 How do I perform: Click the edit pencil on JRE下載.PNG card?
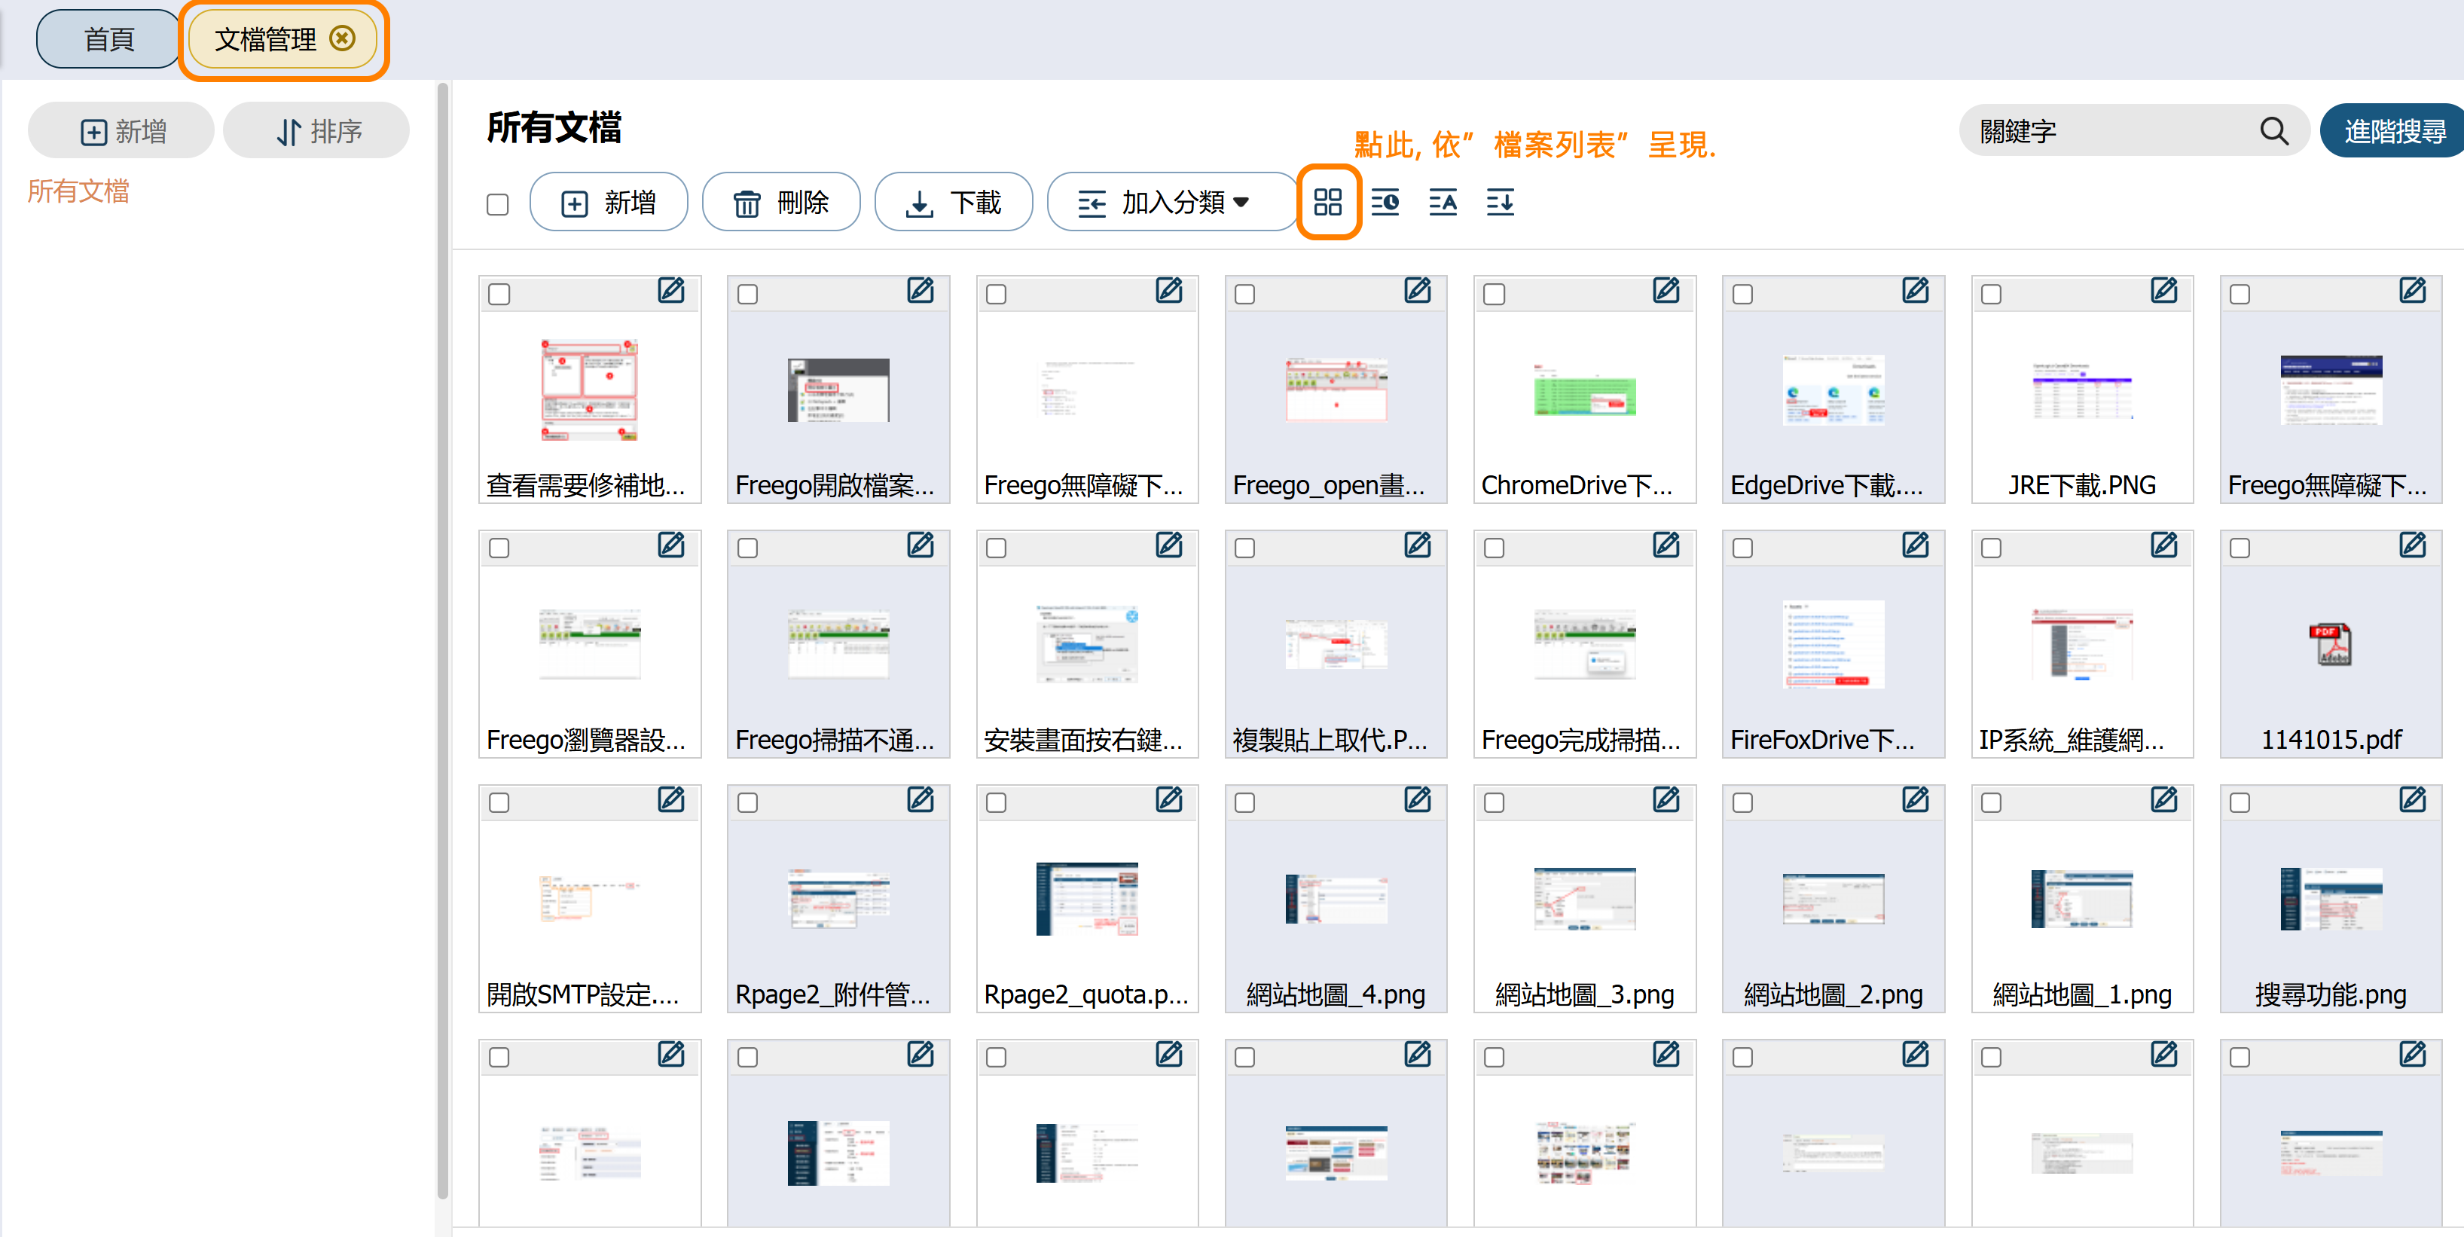[2163, 292]
